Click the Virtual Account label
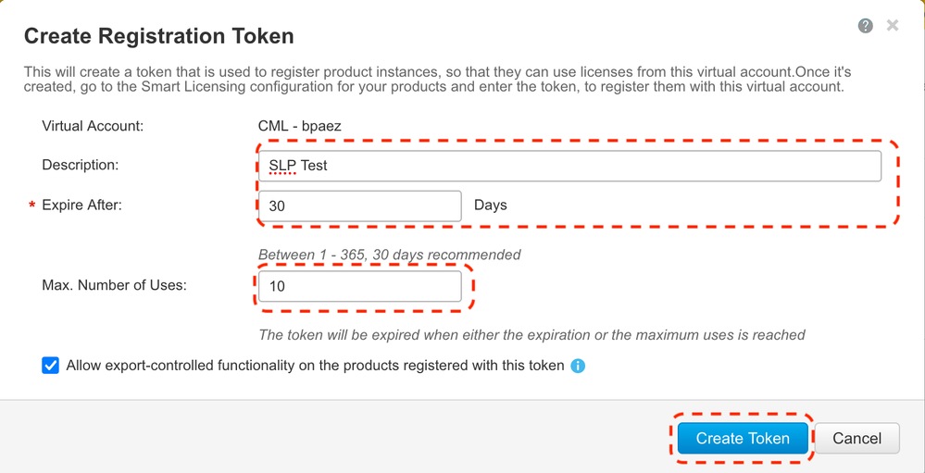 [93, 125]
